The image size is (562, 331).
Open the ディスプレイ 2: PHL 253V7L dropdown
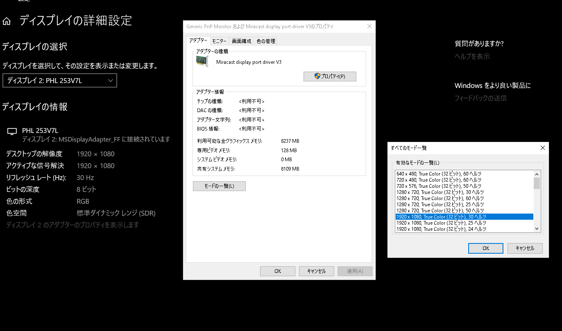[60, 81]
